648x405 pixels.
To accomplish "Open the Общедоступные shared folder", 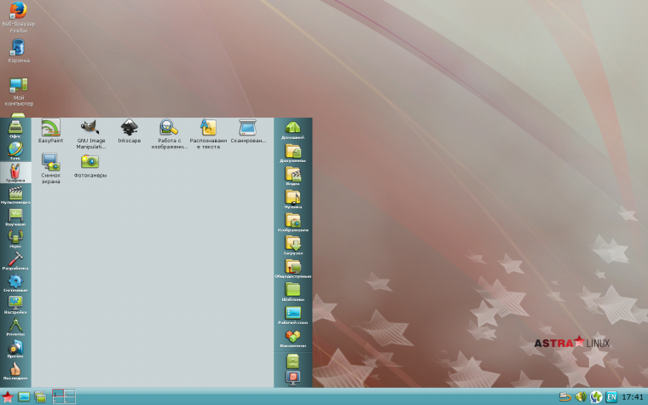I will 292,269.
